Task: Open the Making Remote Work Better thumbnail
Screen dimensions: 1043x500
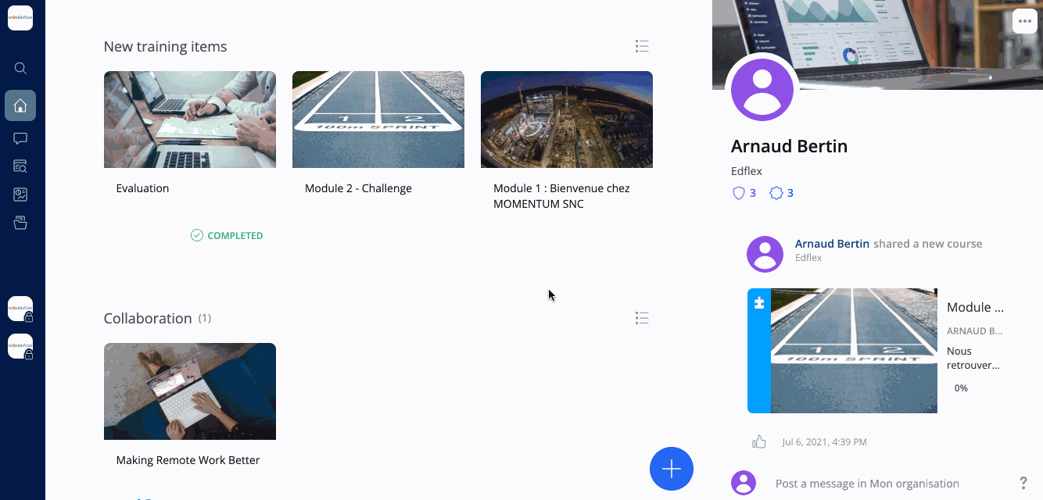Action: 190,391
